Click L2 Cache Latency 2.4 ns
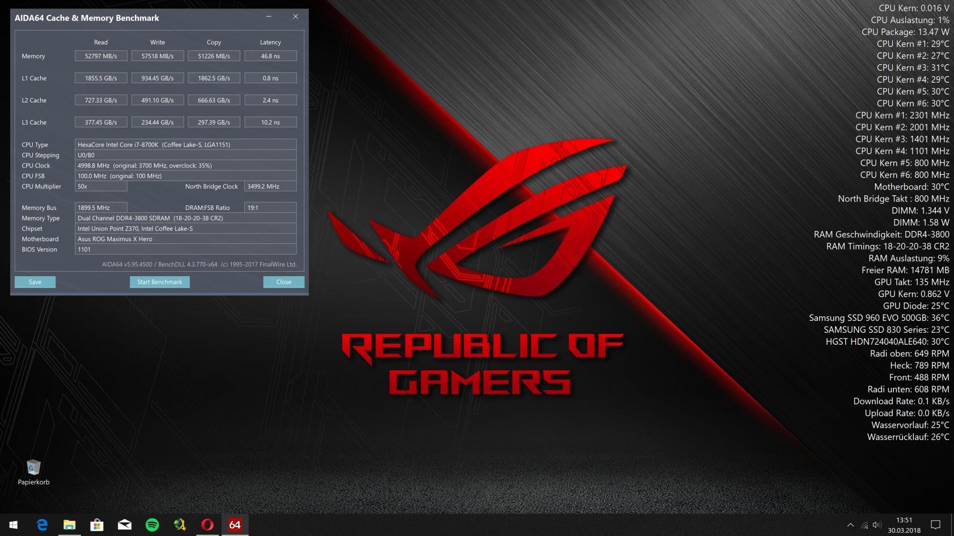Viewport: 954px width, 536px height. click(x=270, y=100)
